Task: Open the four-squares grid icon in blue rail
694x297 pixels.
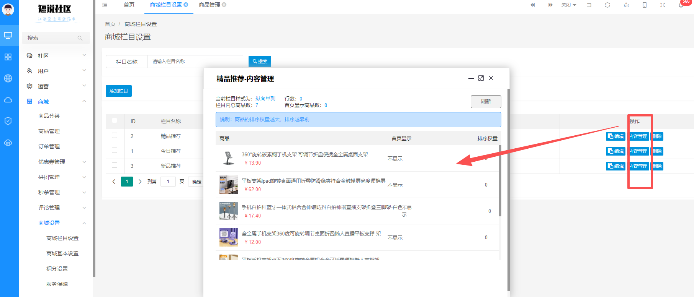Action: [x=8, y=57]
